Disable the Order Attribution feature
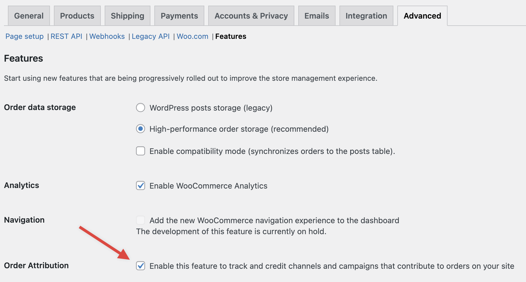Viewport: 526px width, 282px height. pos(141,266)
